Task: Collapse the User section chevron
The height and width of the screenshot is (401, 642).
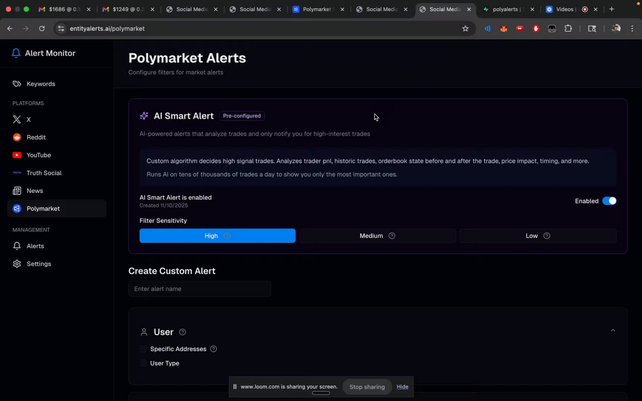Action: tap(613, 330)
